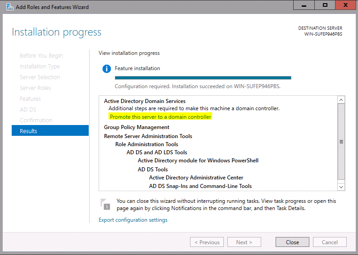The image size is (358, 255).
Task: Select Features step in sidebar
Action: pos(30,99)
